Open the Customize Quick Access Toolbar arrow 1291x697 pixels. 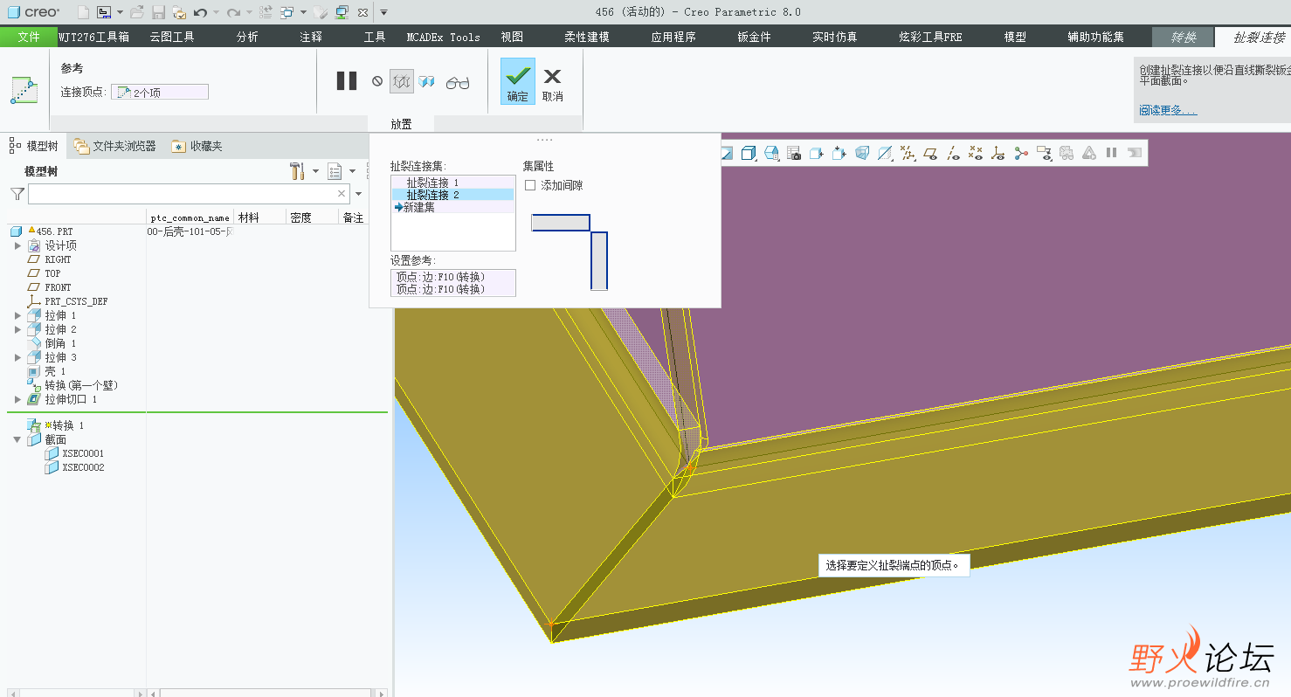[x=383, y=12]
